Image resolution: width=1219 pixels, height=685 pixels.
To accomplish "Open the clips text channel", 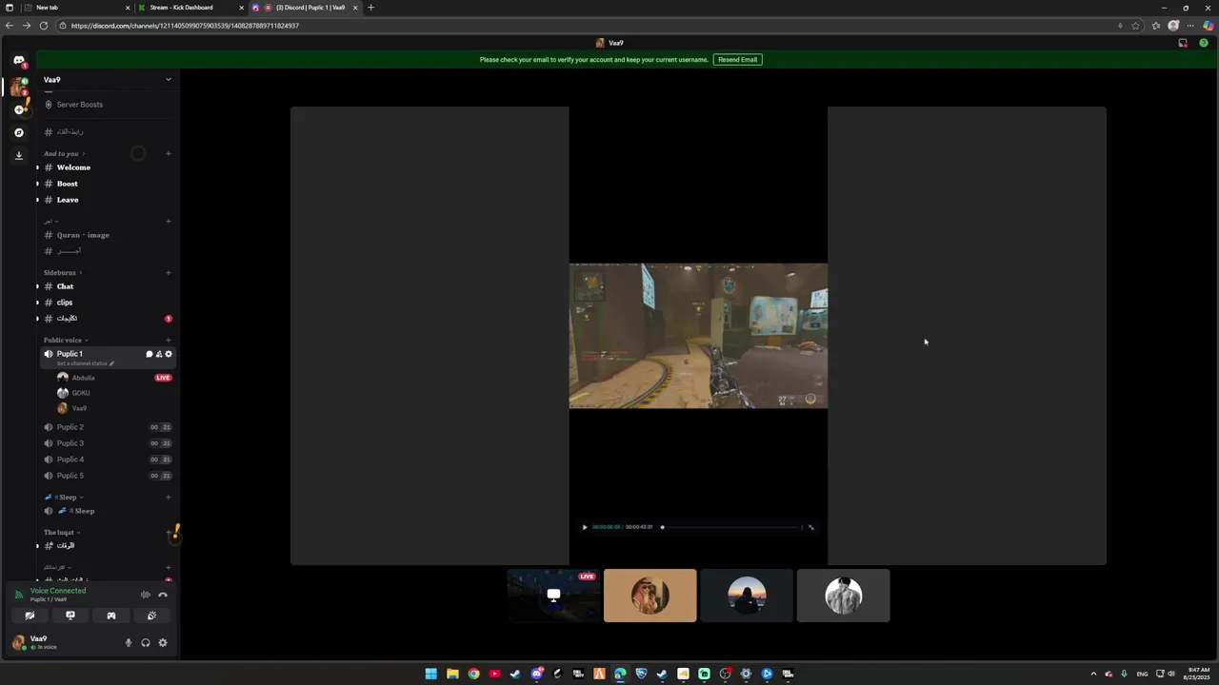I will pyautogui.click(x=108, y=303).
